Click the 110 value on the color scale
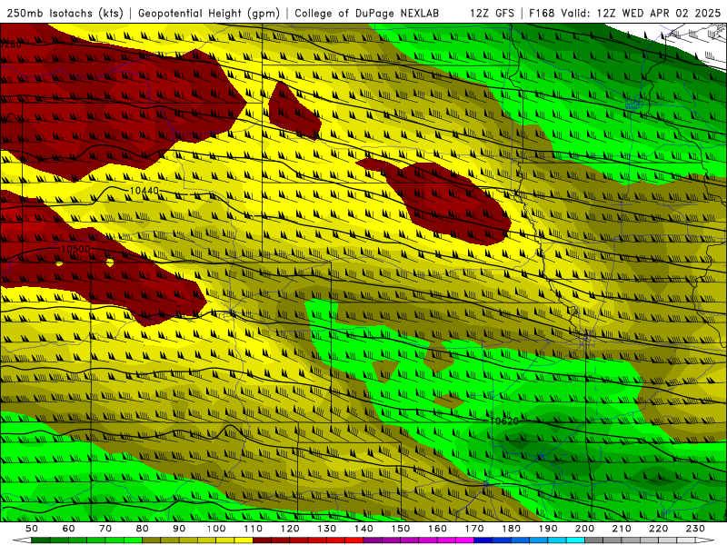727x545 pixels. click(x=254, y=529)
